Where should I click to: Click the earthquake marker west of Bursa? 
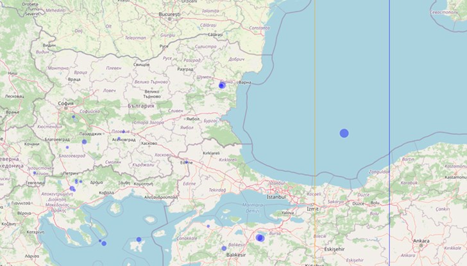coord(260,238)
